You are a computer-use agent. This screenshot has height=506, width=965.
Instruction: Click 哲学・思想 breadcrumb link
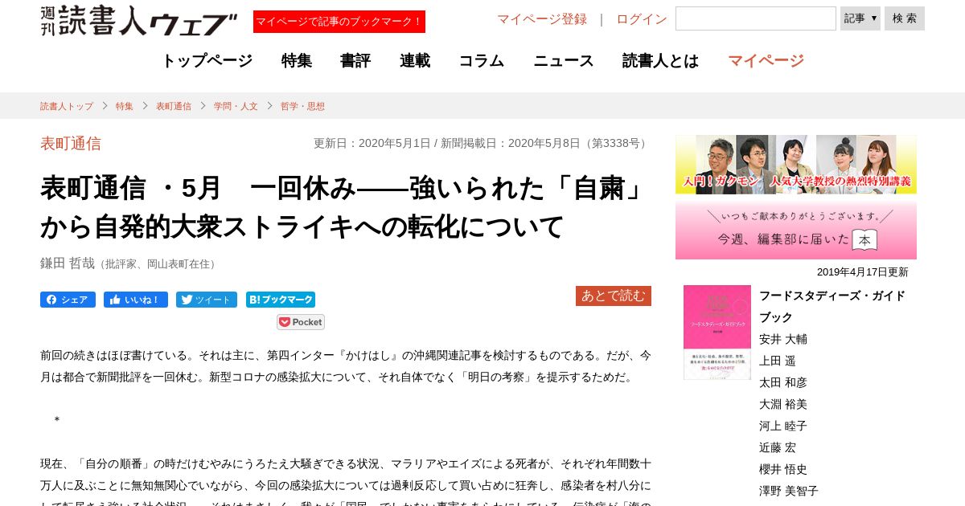click(x=302, y=106)
